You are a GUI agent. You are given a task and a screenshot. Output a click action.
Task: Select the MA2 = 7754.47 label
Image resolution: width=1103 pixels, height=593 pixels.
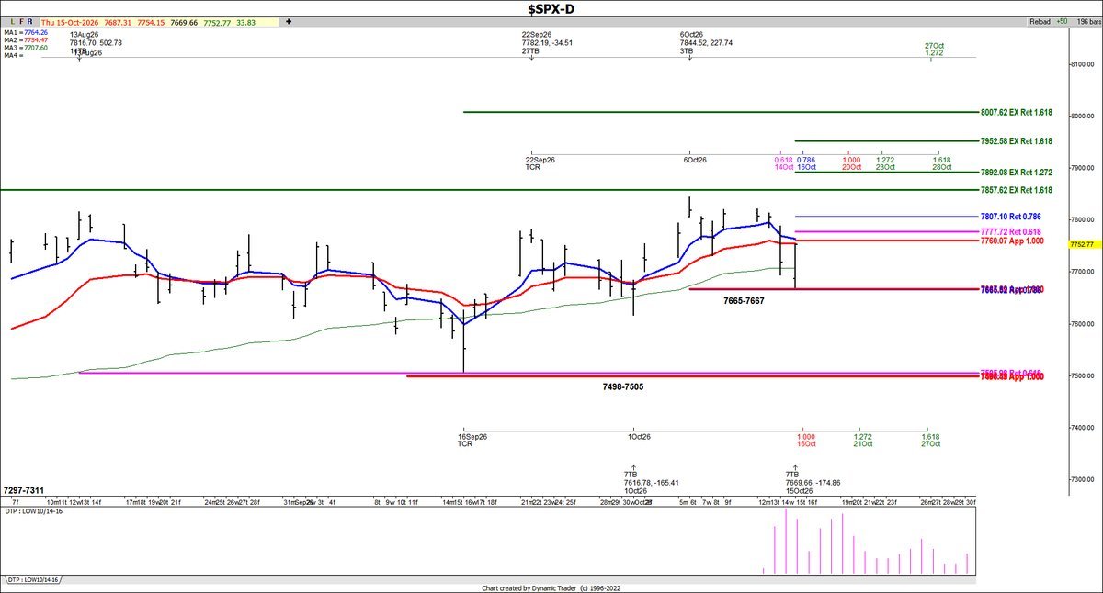[x=26, y=39]
